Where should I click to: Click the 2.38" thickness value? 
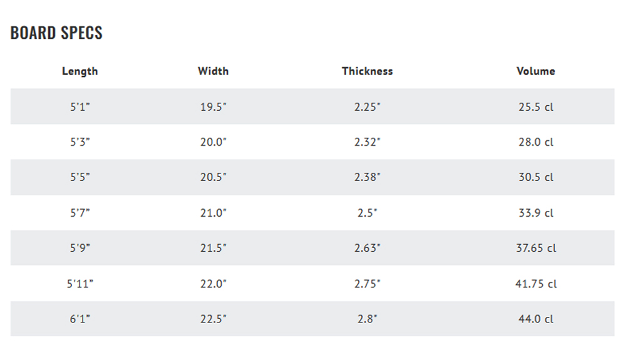[x=367, y=177]
